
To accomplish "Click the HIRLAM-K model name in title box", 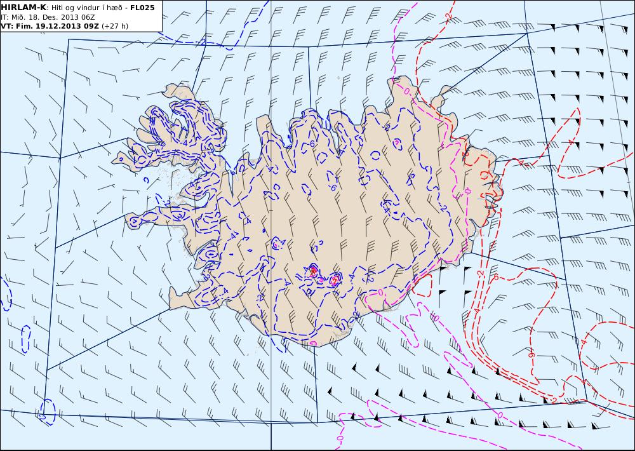I will click(24, 7).
